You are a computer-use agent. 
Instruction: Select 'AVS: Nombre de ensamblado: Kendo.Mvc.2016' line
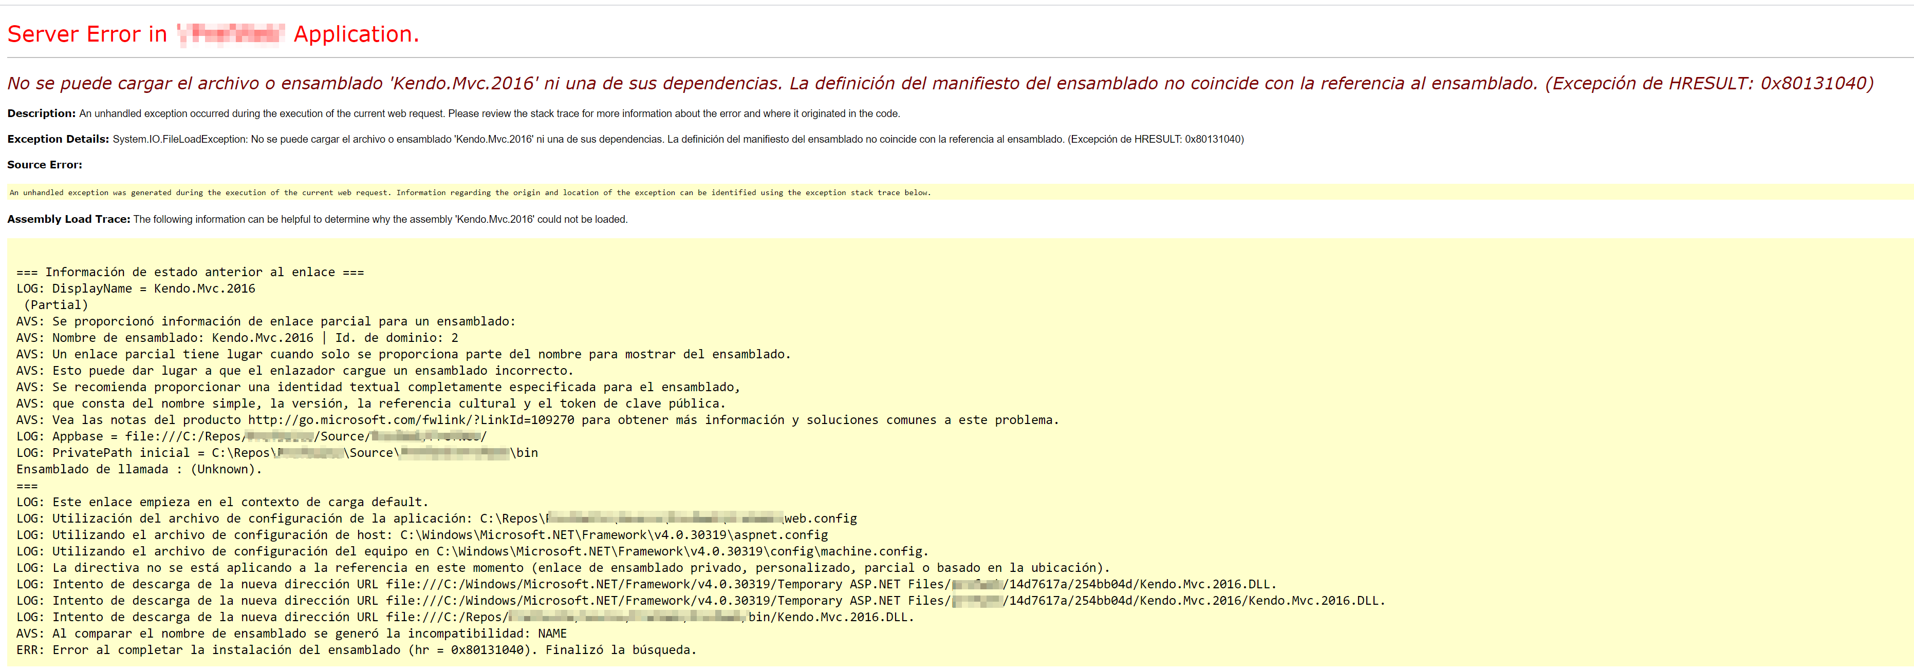click(x=237, y=338)
